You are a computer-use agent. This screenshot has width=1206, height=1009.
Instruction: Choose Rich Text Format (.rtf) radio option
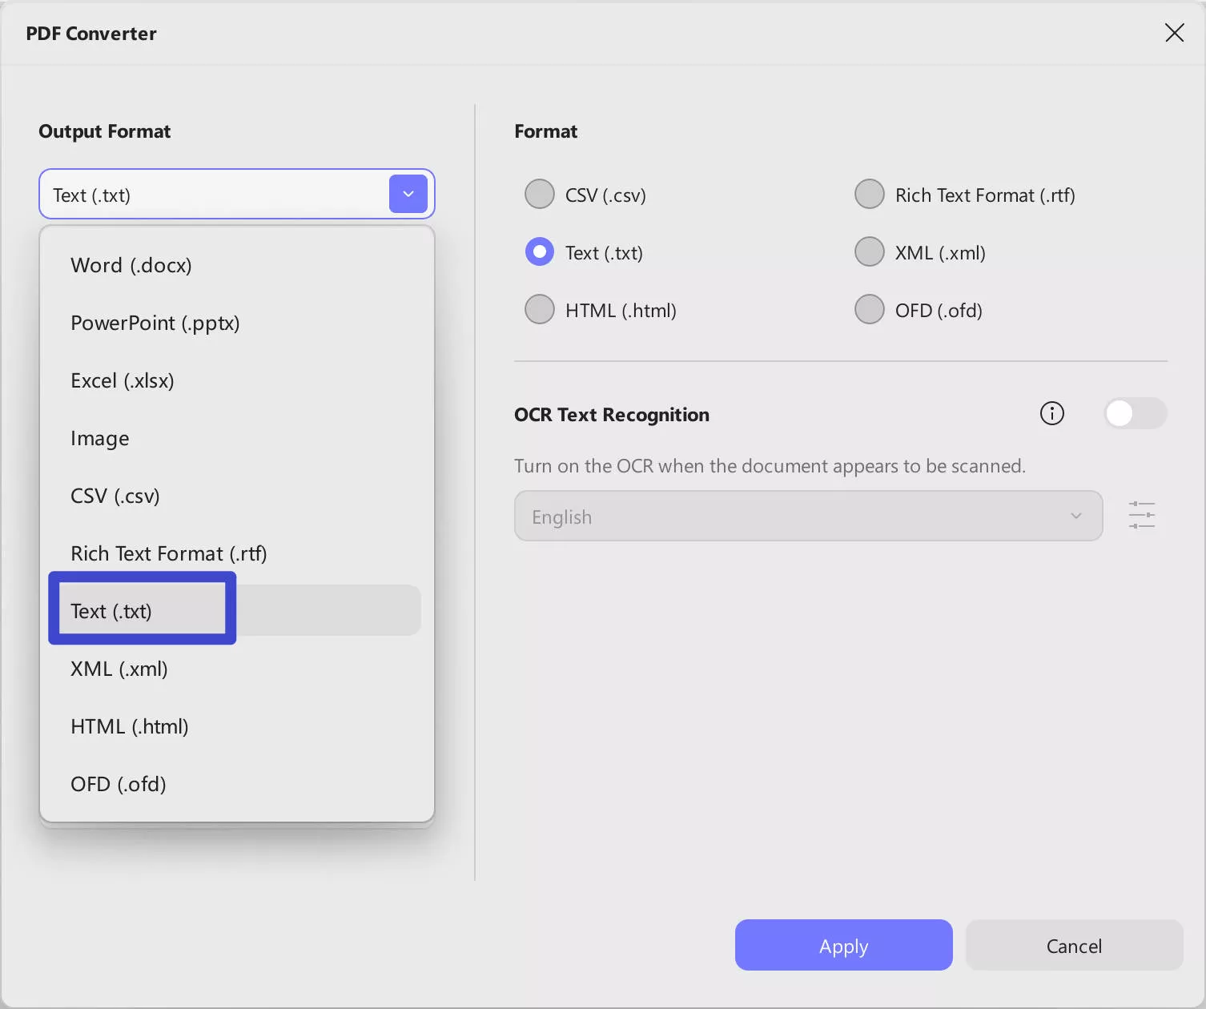coord(869,194)
